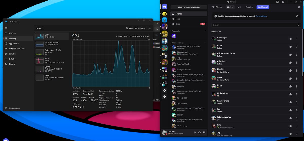
Task: Create DM with Direct Messages plus icon
Action: coord(205,43)
